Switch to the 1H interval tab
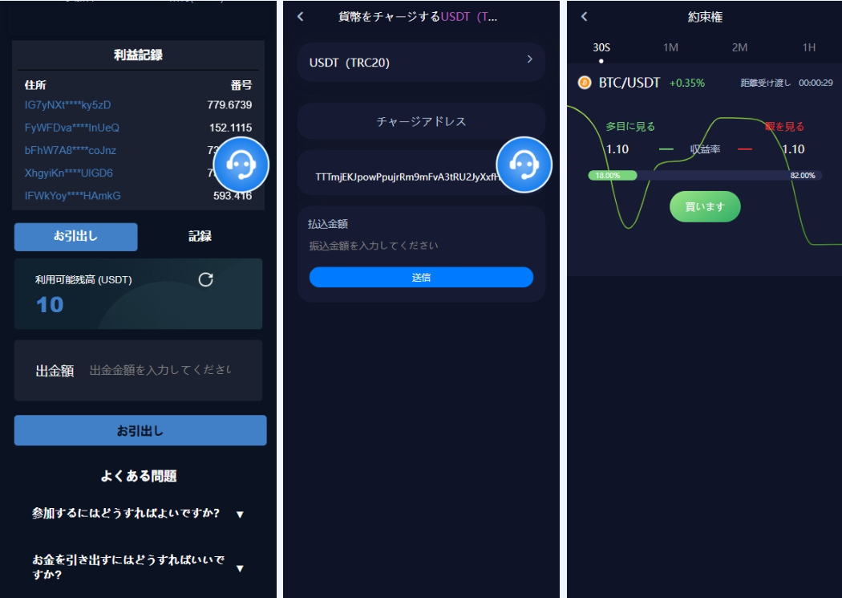This screenshot has height=598, width=842. (808, 48)
